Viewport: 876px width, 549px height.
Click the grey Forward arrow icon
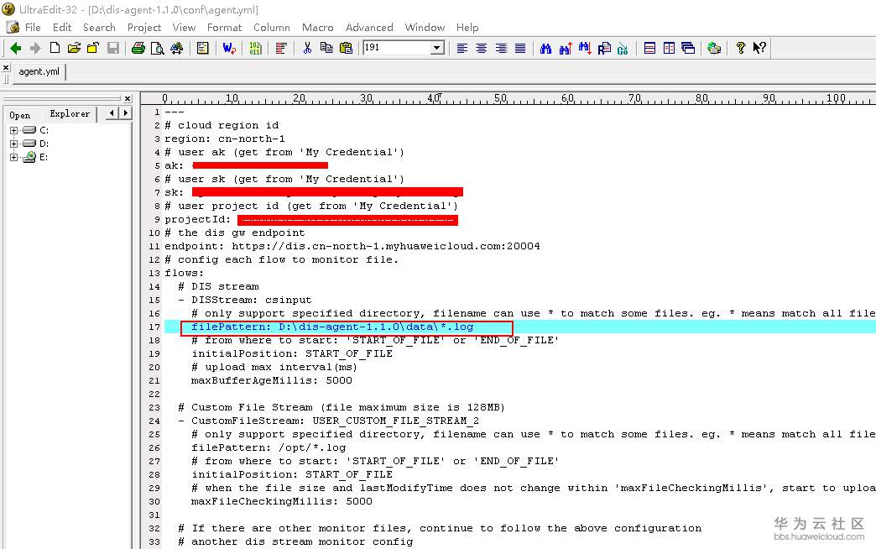pyautogui.click(x=35, y=48)
